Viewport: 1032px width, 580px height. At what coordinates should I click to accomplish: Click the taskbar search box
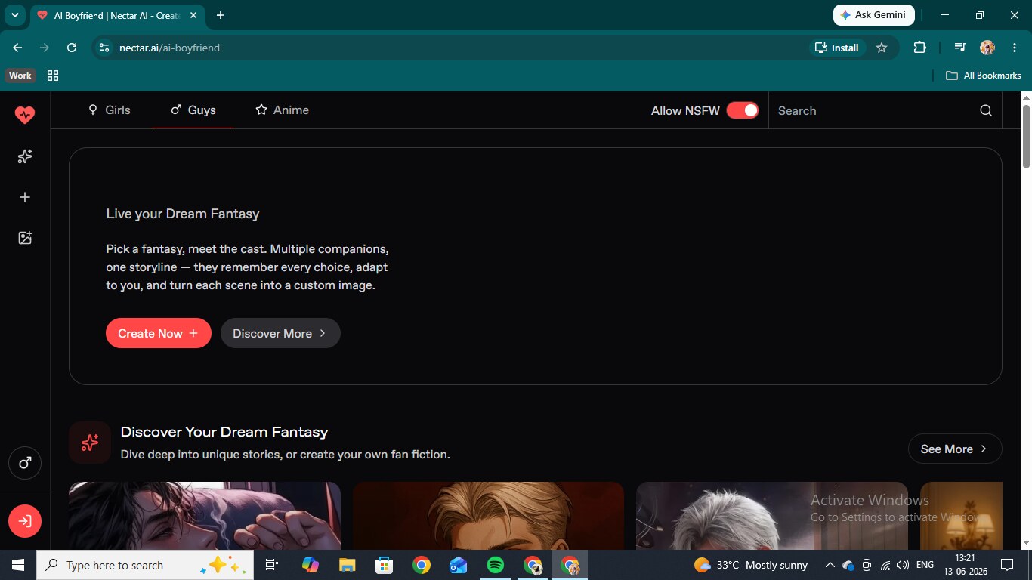coord(145,565)
